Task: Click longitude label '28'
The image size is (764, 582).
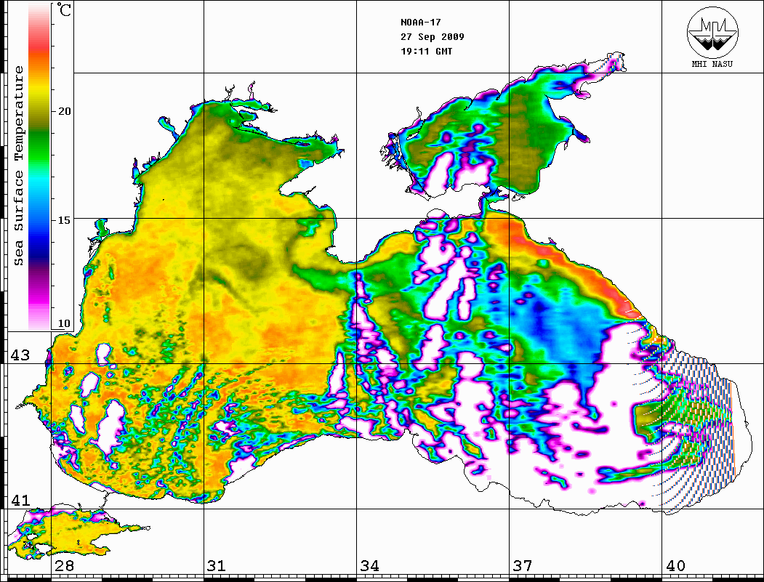Action: click(x=64, y=565)
